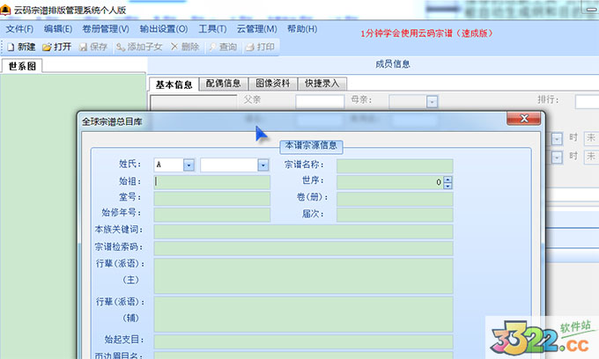Expand the second 姓氏 surname dropdown
This screenshot has width=599, height=359.
(x=263, y=165)
